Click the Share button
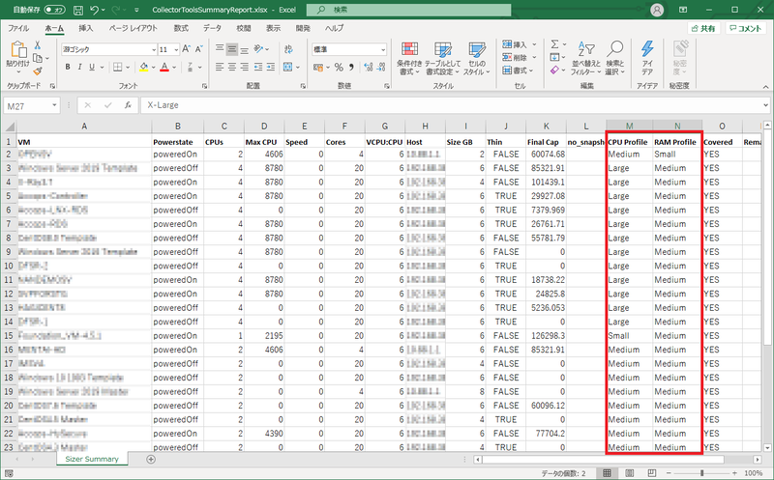 coord(703,29)
